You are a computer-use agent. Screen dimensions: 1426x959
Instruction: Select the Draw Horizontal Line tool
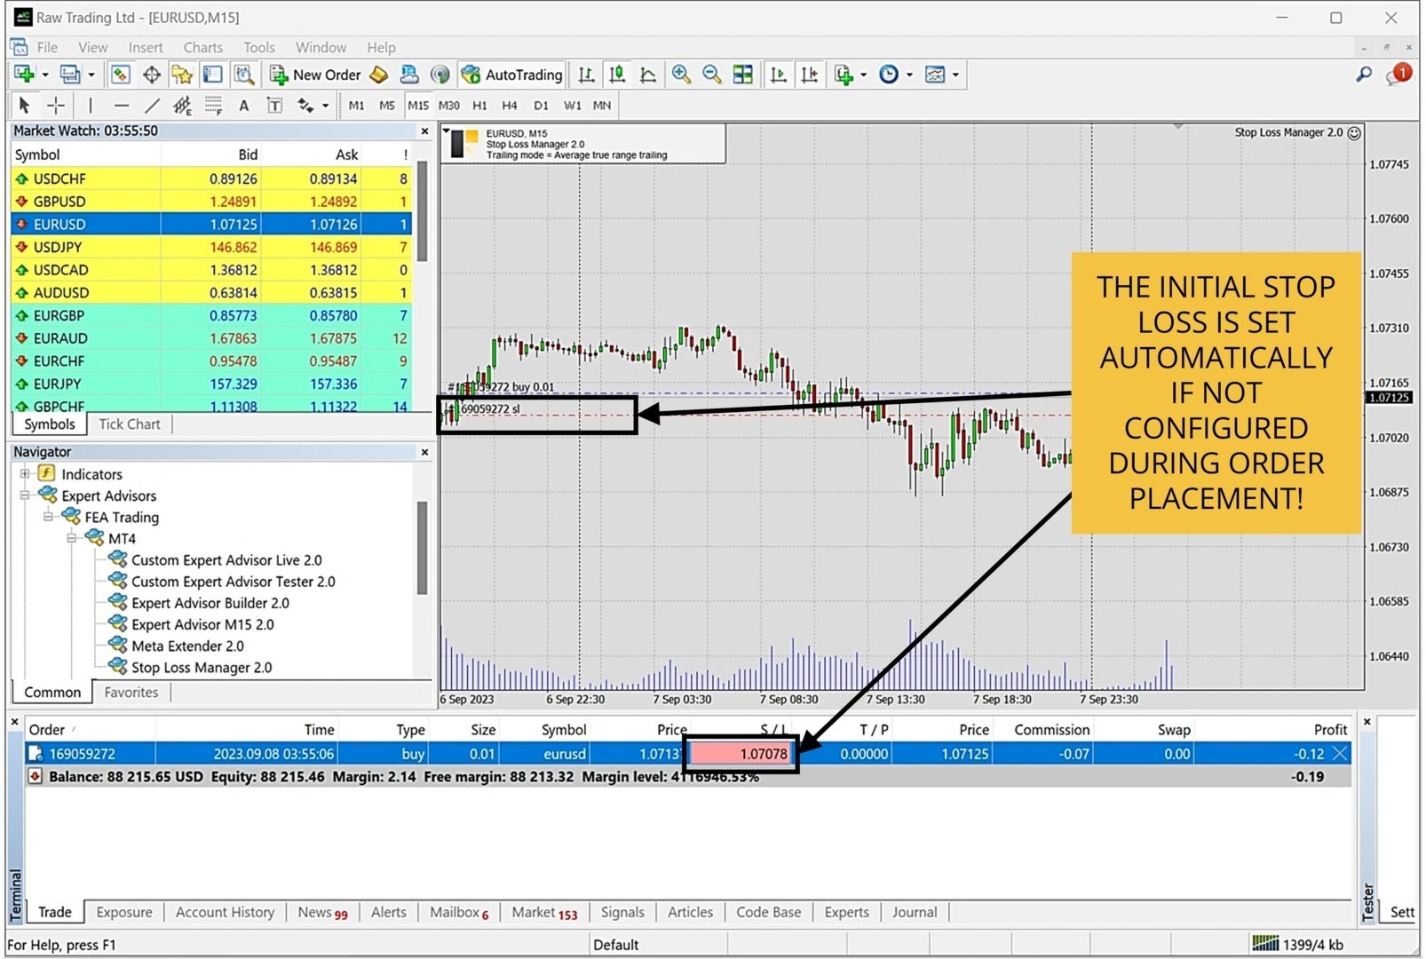point(122,106)
